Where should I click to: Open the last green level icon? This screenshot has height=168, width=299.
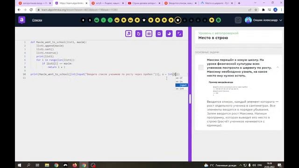219,20
